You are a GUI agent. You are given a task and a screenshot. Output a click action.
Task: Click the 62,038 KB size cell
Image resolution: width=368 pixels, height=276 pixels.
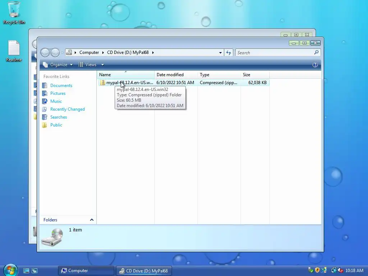coord(257,83)
